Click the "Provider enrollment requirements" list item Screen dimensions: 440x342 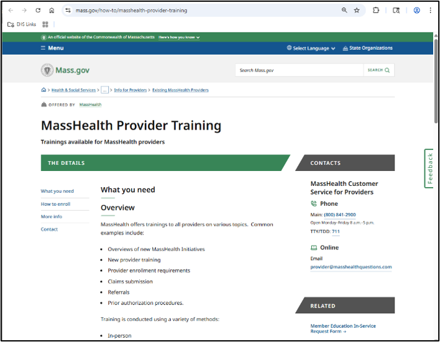[x=149, y=270]
